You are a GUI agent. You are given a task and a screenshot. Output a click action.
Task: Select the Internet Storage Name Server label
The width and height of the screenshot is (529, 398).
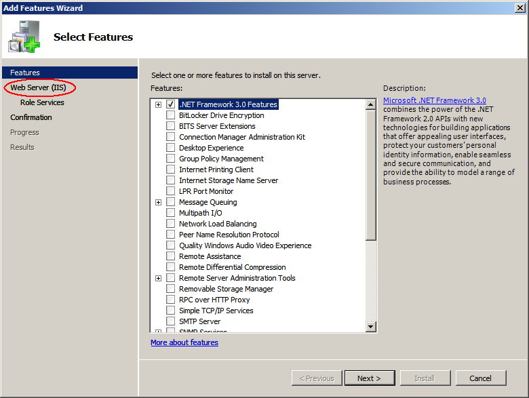[x=229, y=180]
